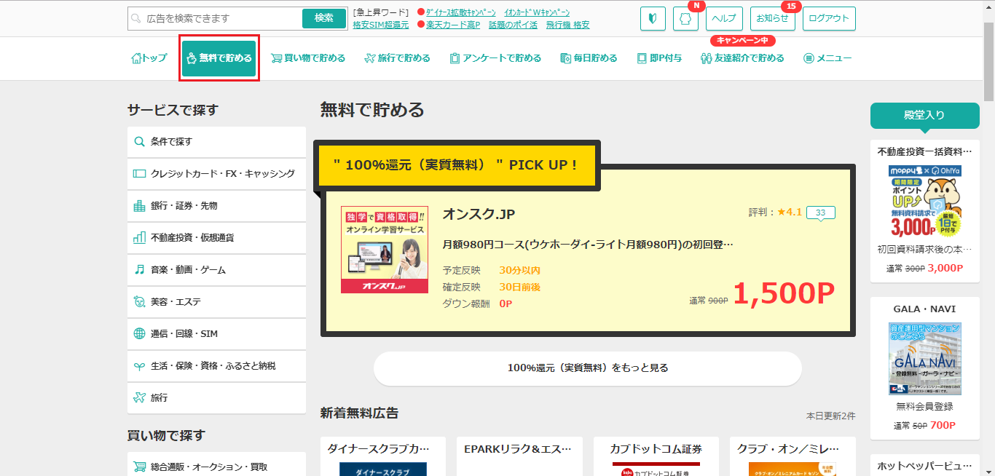Click the magnifier icon on 条件で探す
995x476 pixels.
[139, 142]
